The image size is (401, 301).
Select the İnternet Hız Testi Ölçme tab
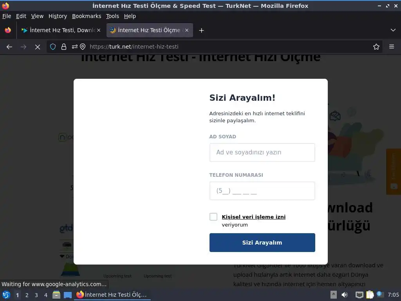[150, 30]
